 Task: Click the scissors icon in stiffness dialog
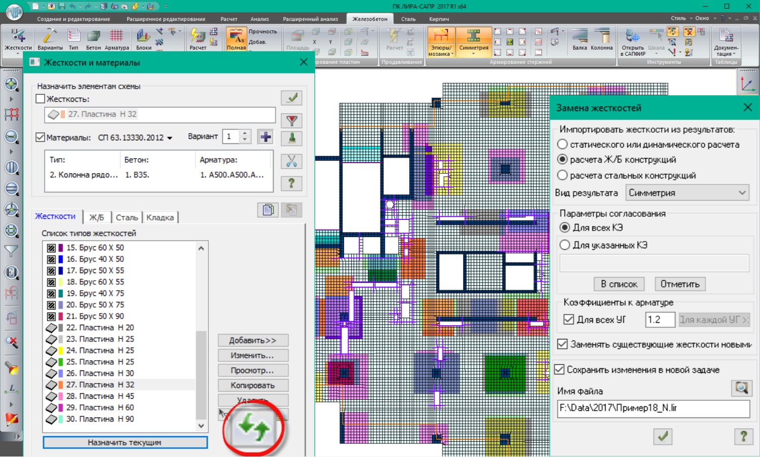(291, 162)
